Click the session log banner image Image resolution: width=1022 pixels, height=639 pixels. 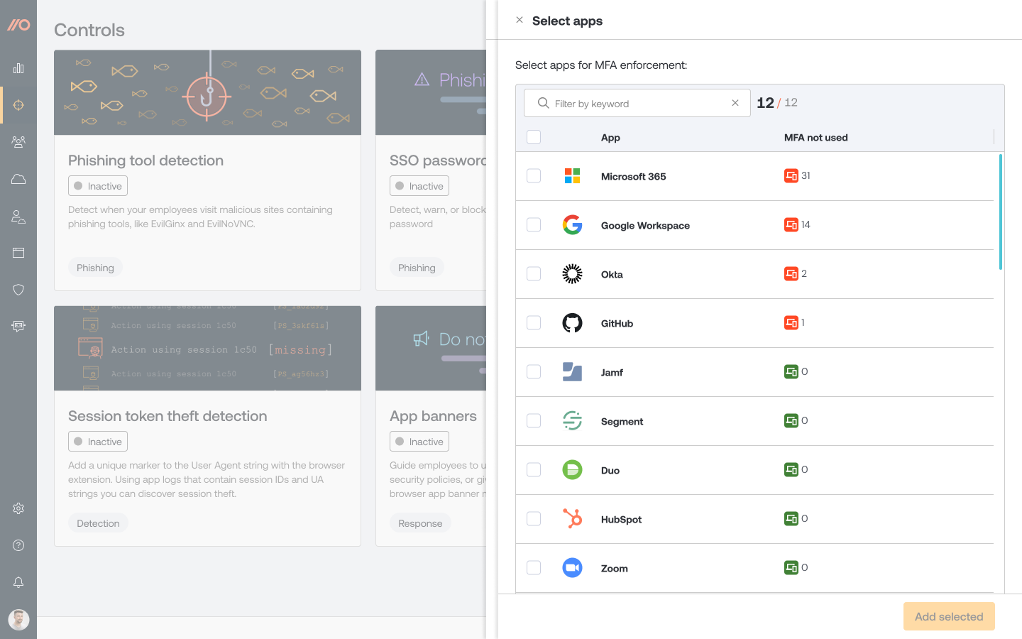tap(207, 348)
